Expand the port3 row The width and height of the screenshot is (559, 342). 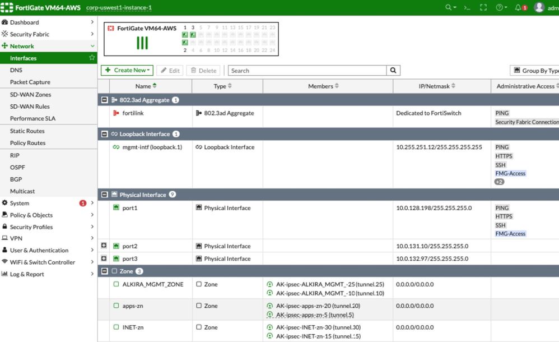point(104,258)
